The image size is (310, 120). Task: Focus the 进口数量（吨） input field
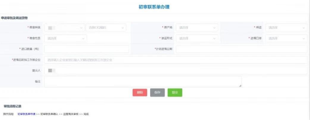tap(87, 49)
